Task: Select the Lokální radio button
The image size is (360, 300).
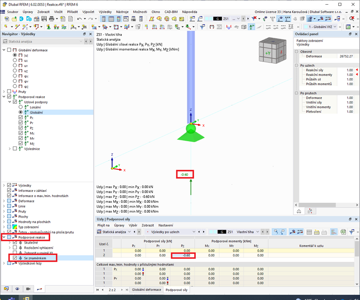Action: click(x=21, y=107)
